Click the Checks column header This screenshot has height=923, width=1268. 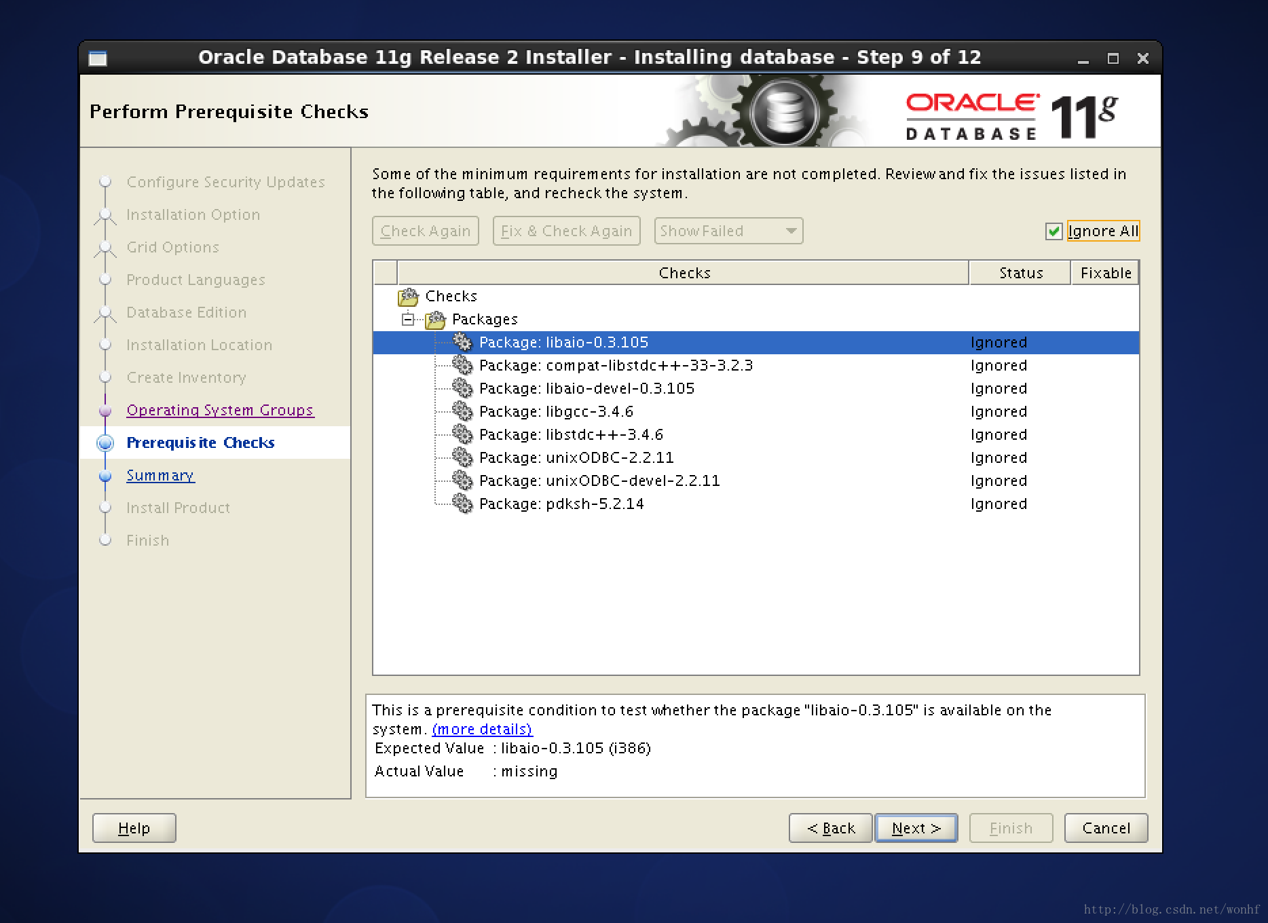pos(684,273)
